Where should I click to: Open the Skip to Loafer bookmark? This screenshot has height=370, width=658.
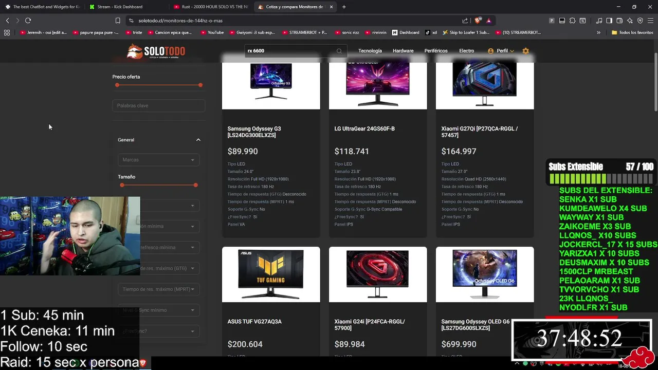pyautogui.click(x=466, y=32)
